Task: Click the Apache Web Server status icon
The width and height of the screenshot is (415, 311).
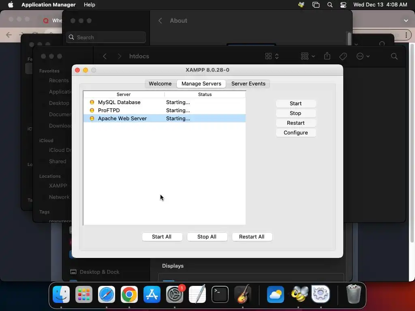Action: 92,119
